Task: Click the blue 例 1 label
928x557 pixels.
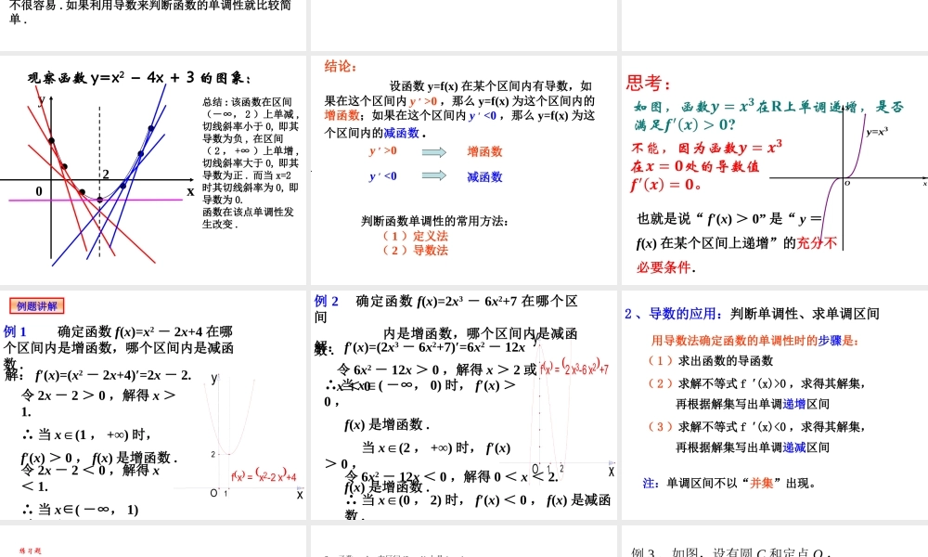Action: coord(15,331)
